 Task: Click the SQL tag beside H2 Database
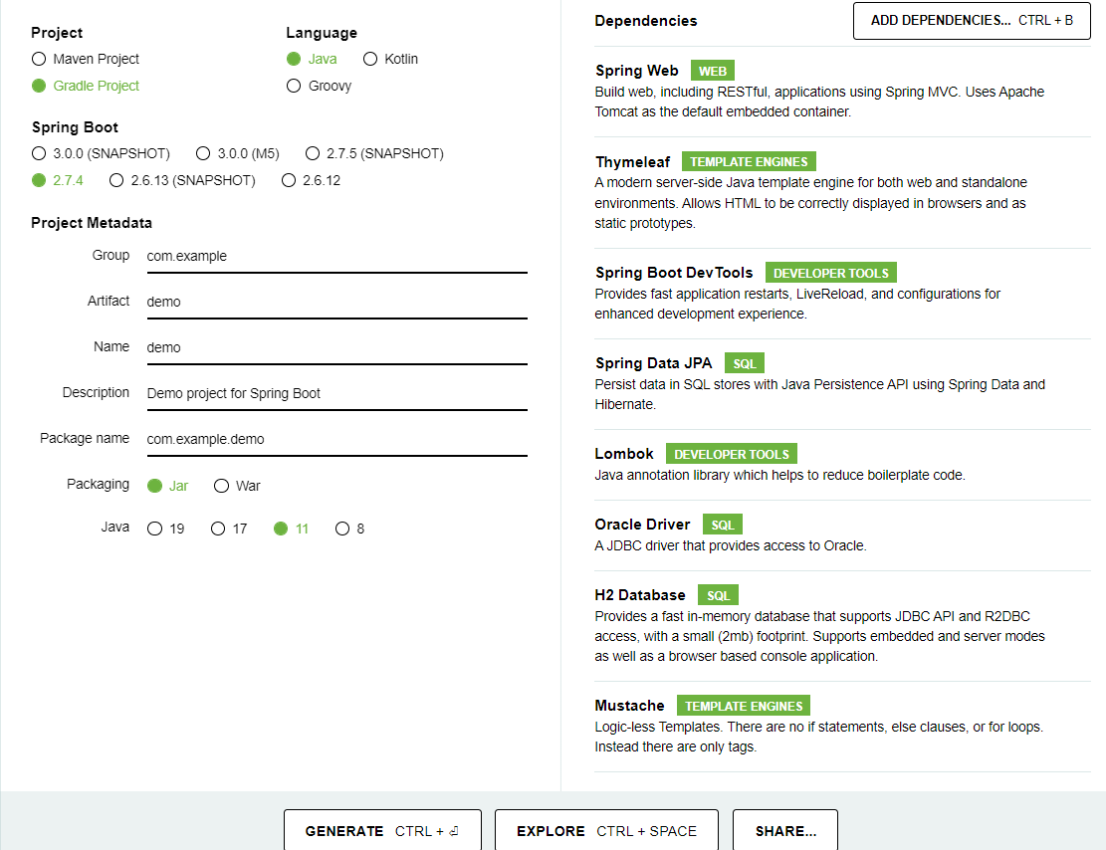(x=718, y=594)
